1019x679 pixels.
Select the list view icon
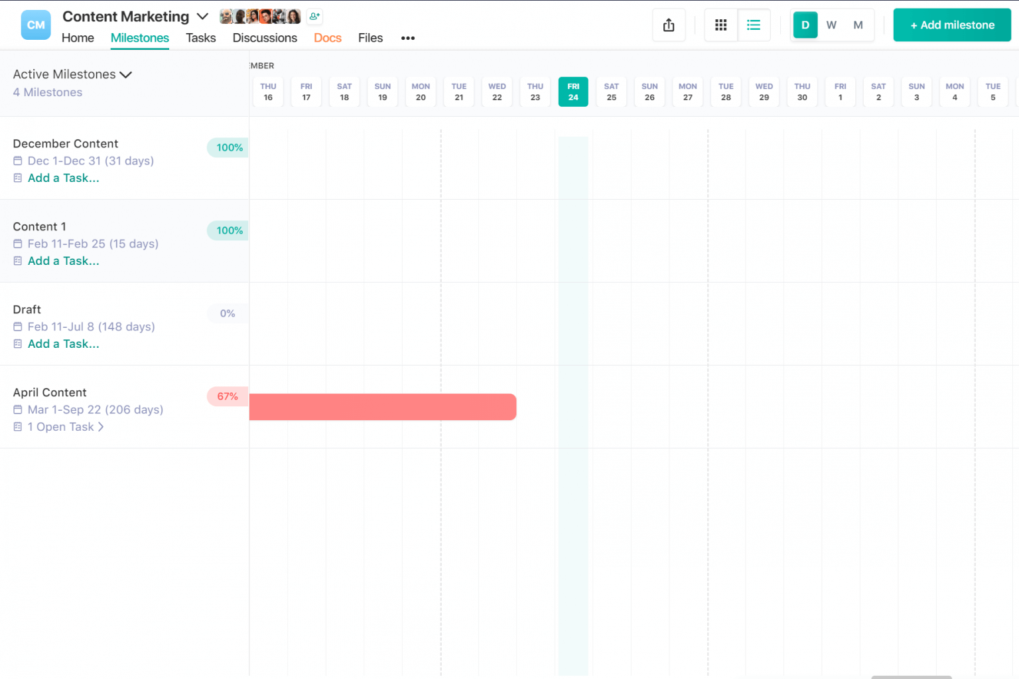[x=754, y=25]
